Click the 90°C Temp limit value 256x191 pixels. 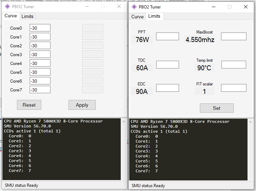pos(204,68)
